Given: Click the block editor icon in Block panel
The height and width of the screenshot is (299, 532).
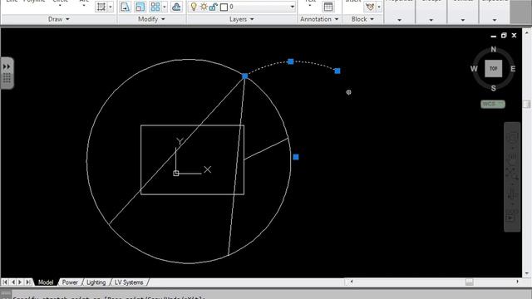Looking at the screenshot, I should (x=370, y=7).
